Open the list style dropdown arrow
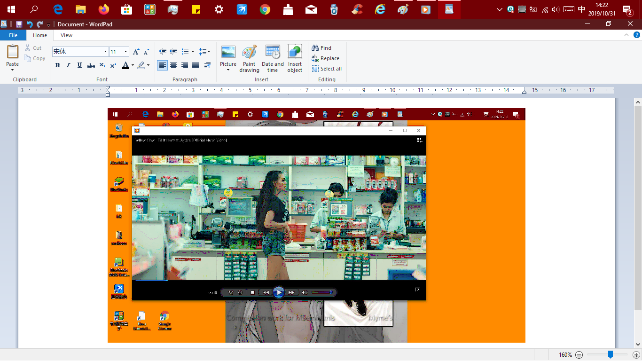The image size is (642, 361). click(x=193, y=52)
